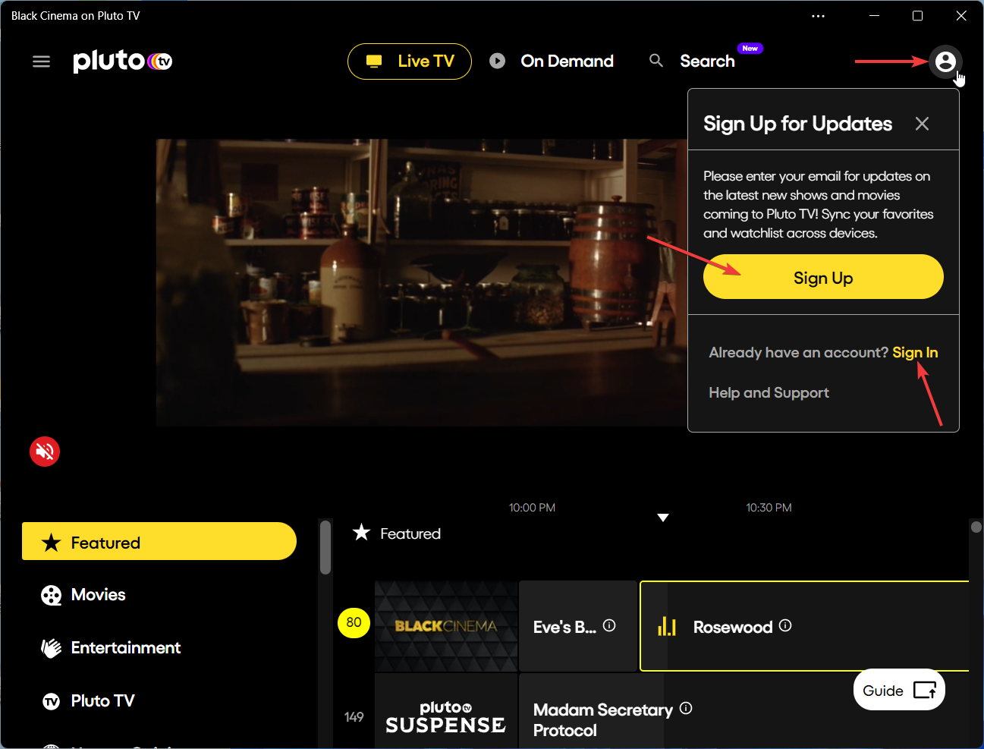Click the category list scrollbar
The width and height of the screenshot is (984, 749).
point(325,547)
